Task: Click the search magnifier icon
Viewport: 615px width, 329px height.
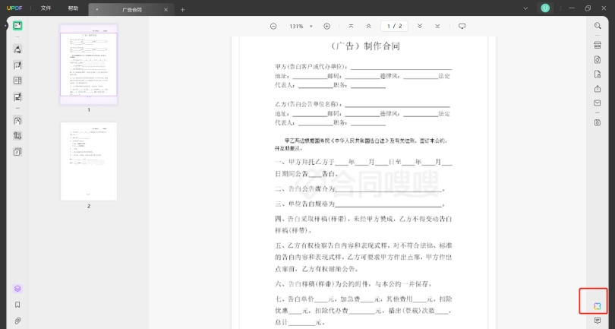Action: pos(598,26)
